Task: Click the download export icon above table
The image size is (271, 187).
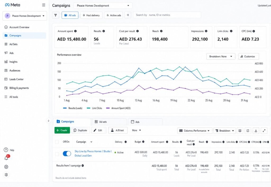Action: [256, 131]
